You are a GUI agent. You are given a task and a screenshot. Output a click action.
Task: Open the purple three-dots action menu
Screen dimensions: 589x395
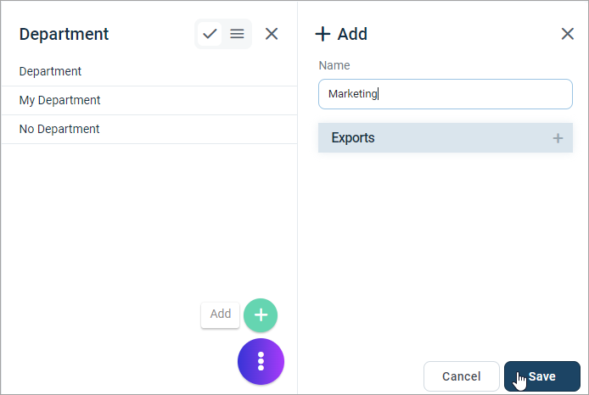(261, 362)
